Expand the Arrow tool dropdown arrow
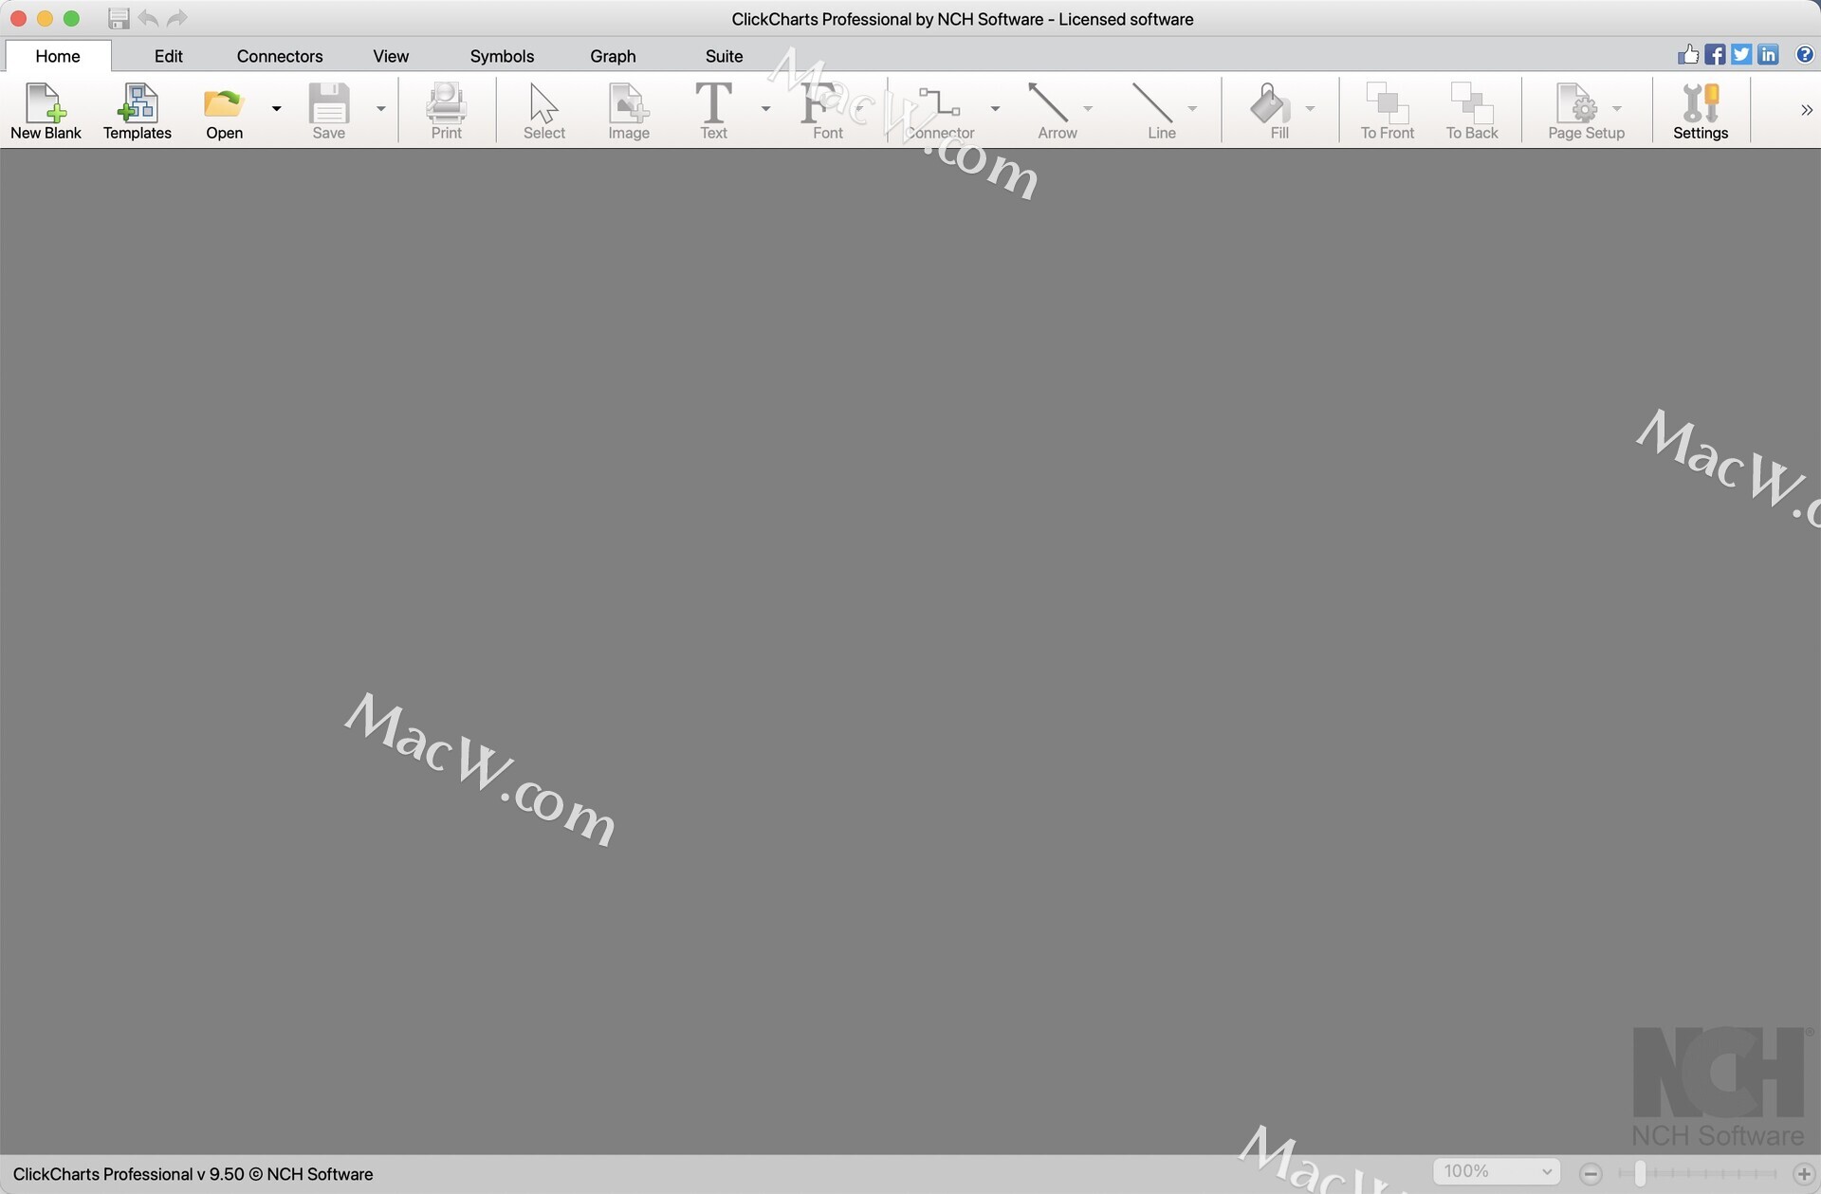The height and width of the screenshot is (1194, 1821). pyautogui.click(x=1088, y=109)
